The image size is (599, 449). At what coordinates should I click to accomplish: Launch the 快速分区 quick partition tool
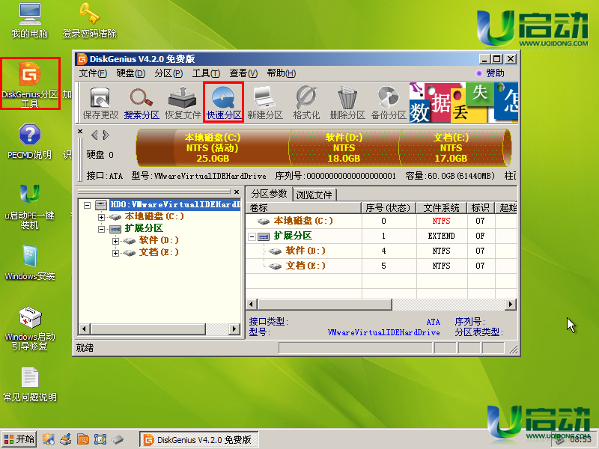[x=223, y=103]
